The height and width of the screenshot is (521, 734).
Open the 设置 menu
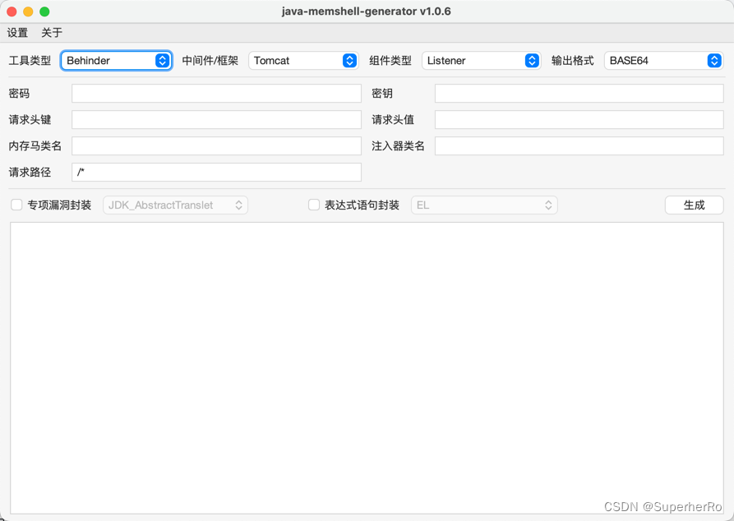click(x=17, y=33)
